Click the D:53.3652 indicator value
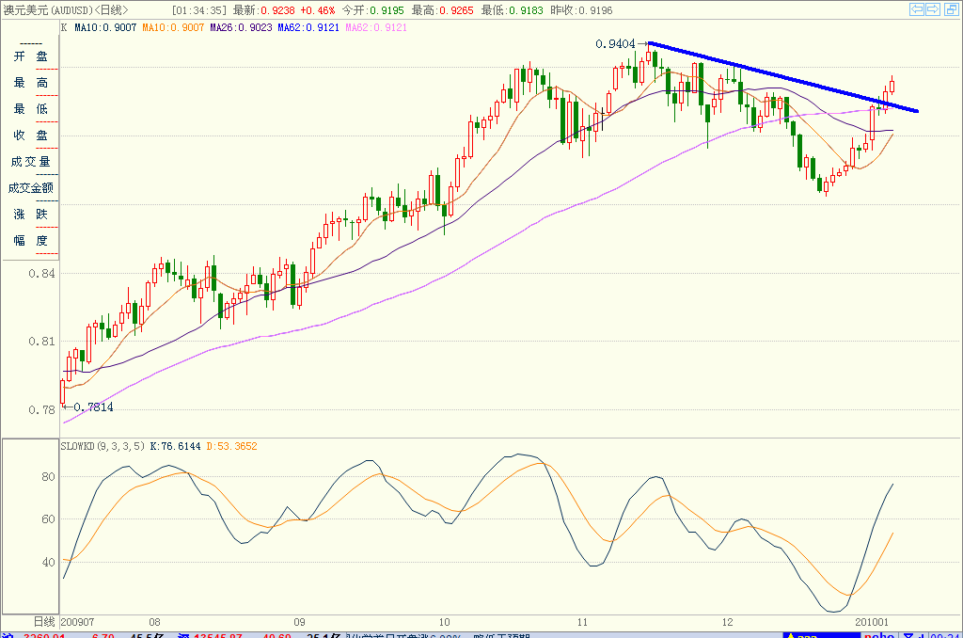963x638 pixels. [231, 446]
